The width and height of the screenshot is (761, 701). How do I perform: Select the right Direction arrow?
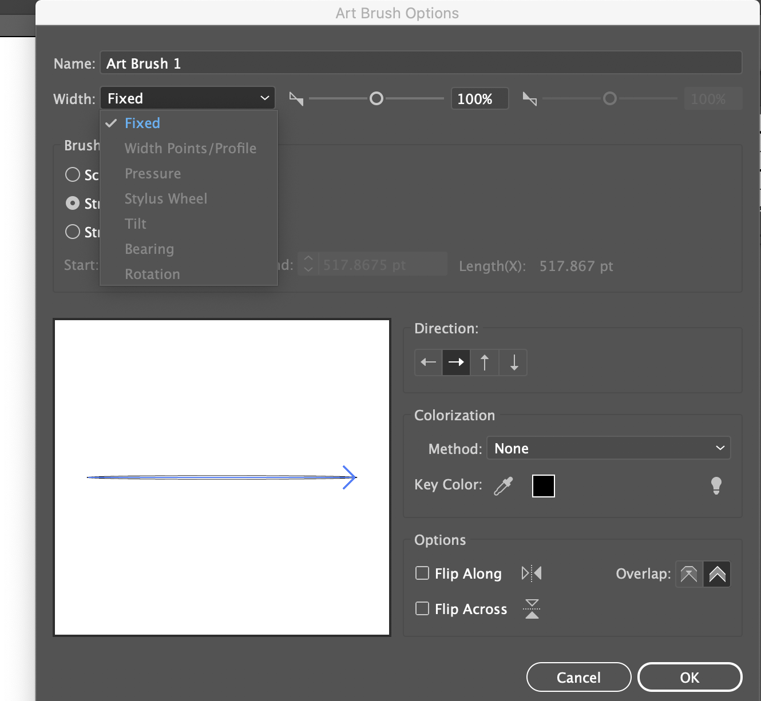pos(456,362)
